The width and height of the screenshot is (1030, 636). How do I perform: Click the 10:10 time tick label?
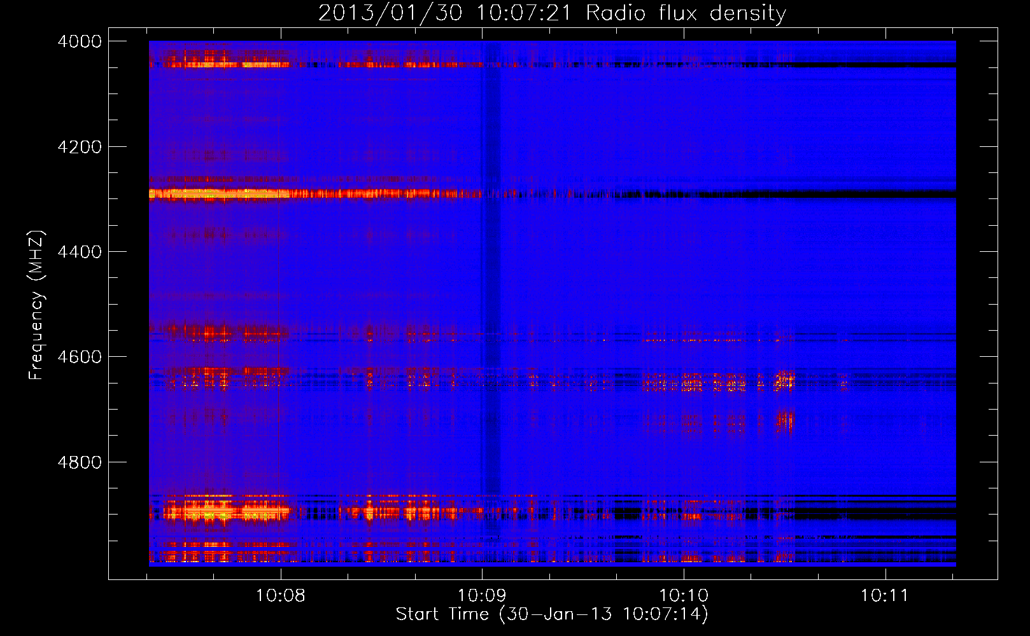point(683,595)
